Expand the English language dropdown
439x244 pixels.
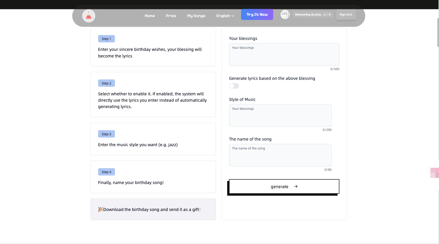225,16
